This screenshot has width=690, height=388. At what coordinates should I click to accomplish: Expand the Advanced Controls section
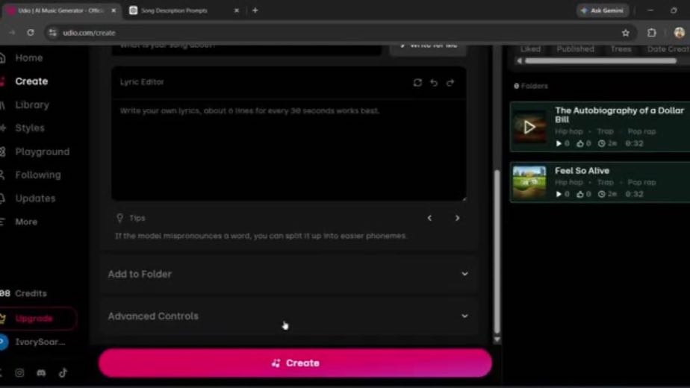(x=289, y=316)
